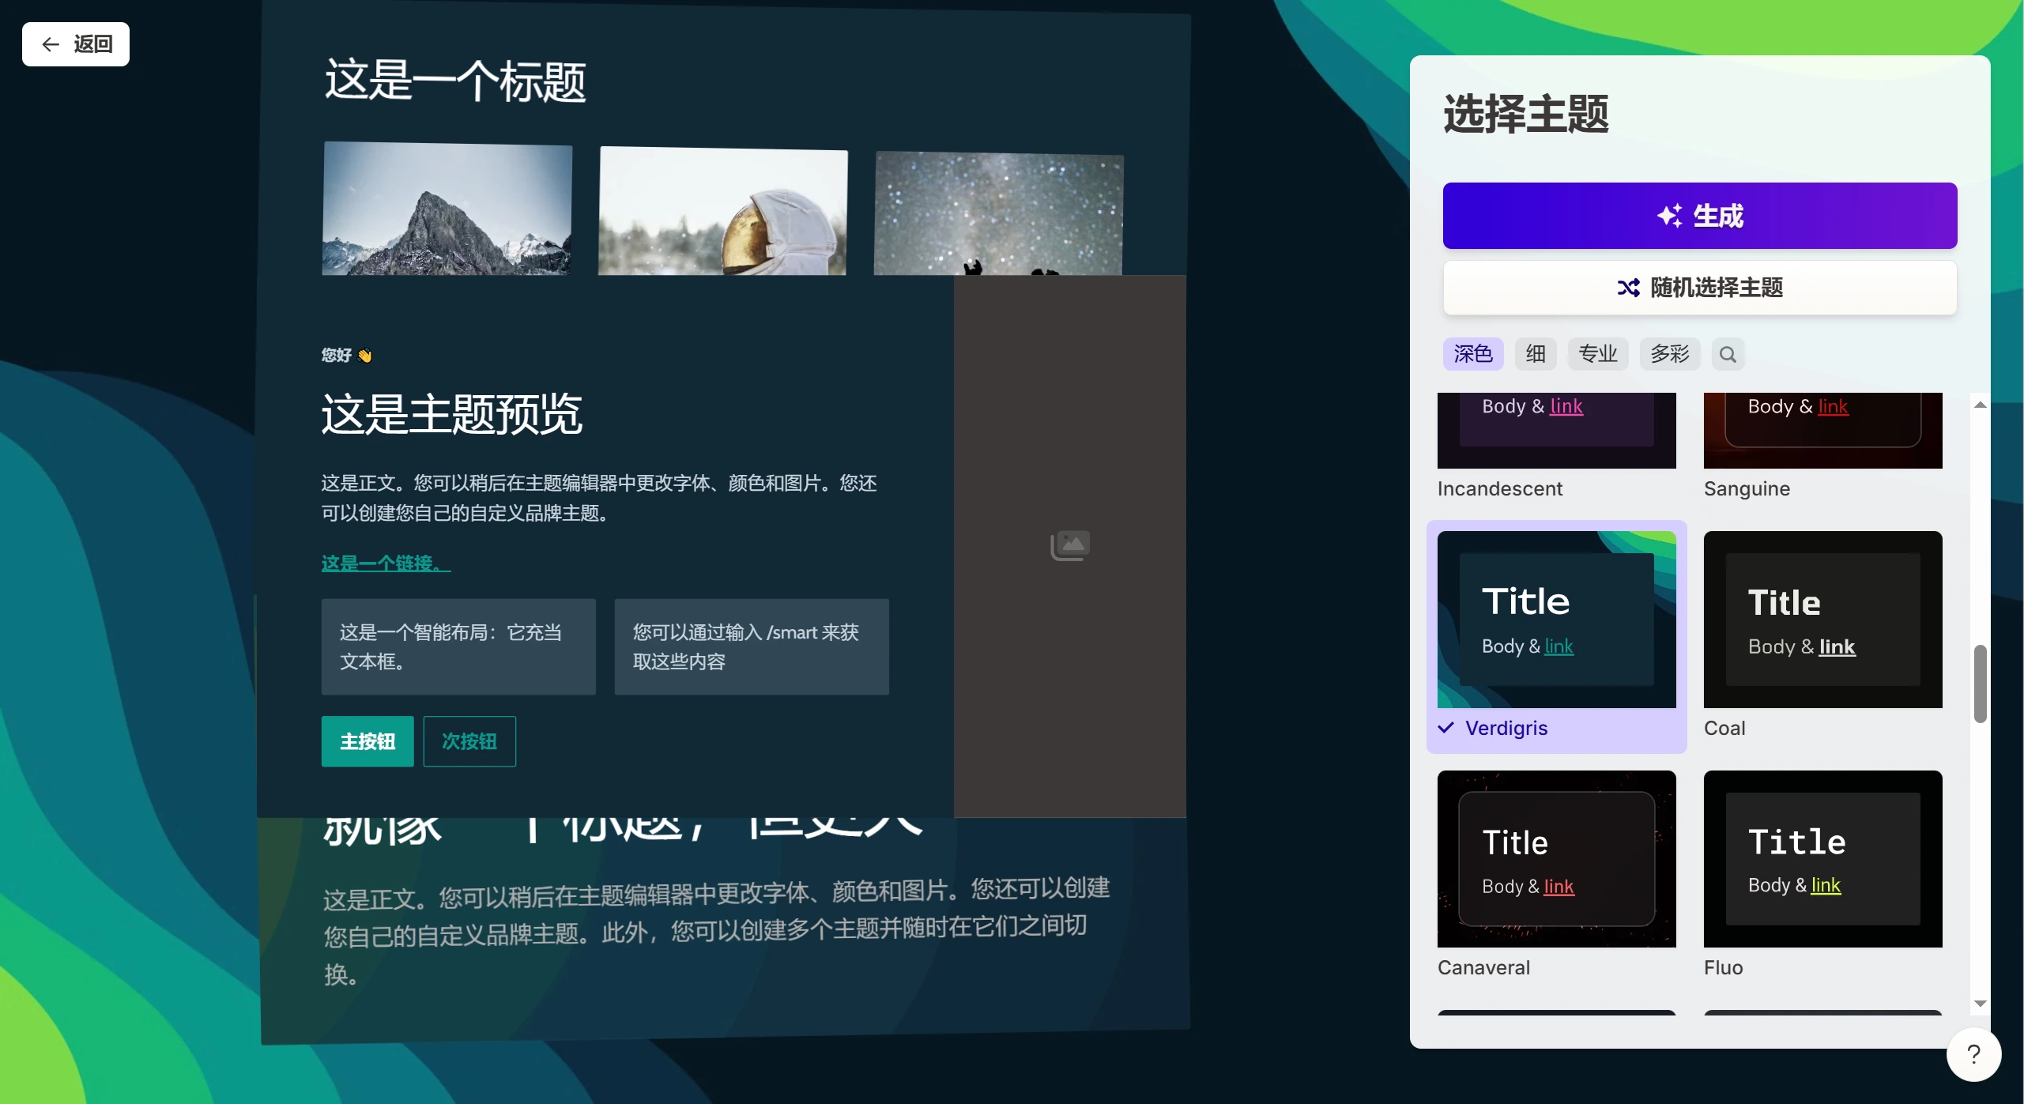Viewport: 2024px width, 1104px height.
Task: Choose the Incandescent theme thumbnail
Action: tap(1556, 431)
